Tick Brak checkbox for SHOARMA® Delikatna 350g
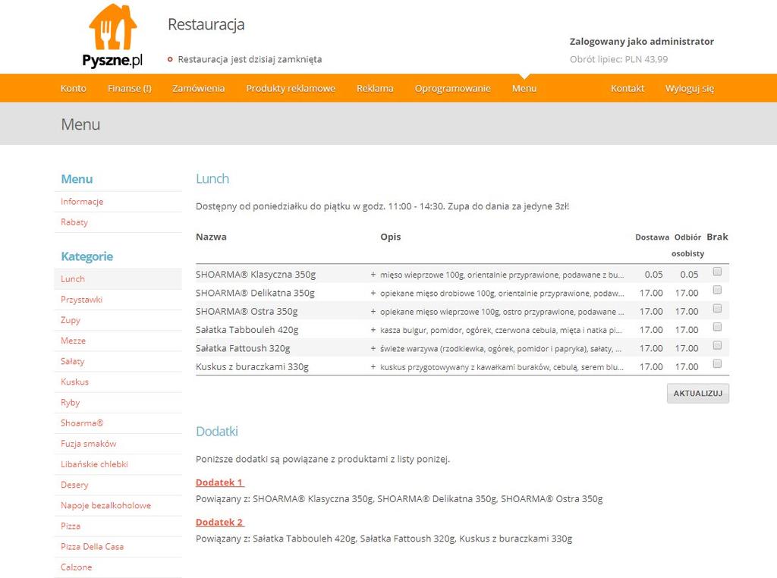 tap(717, 290)
